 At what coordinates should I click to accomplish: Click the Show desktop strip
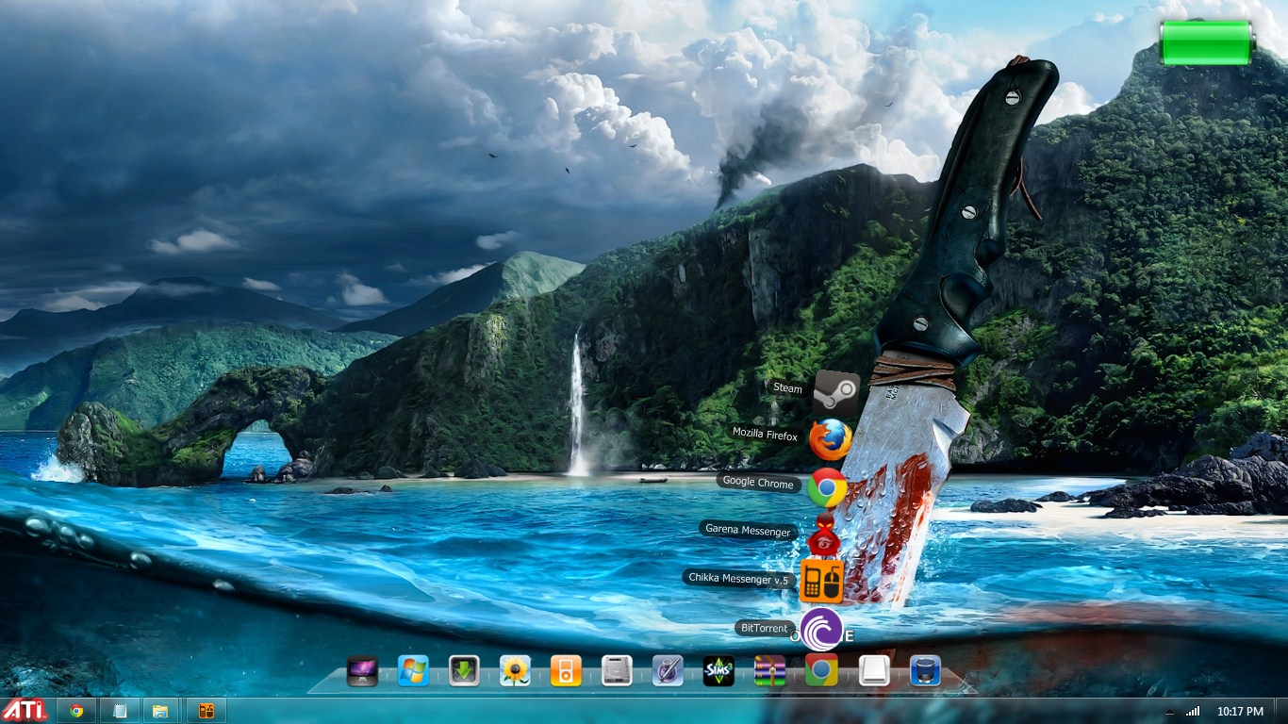[1281, 711]
